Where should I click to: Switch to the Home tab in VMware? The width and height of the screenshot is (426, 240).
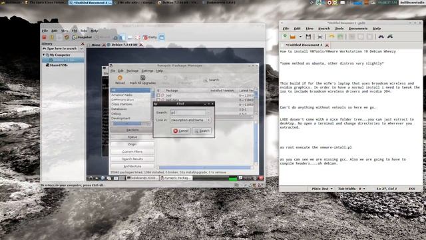94,45
